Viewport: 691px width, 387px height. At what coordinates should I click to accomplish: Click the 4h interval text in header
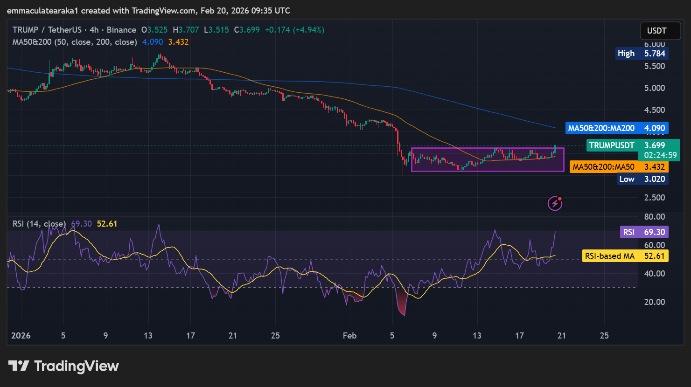click(x=94, y=30)
